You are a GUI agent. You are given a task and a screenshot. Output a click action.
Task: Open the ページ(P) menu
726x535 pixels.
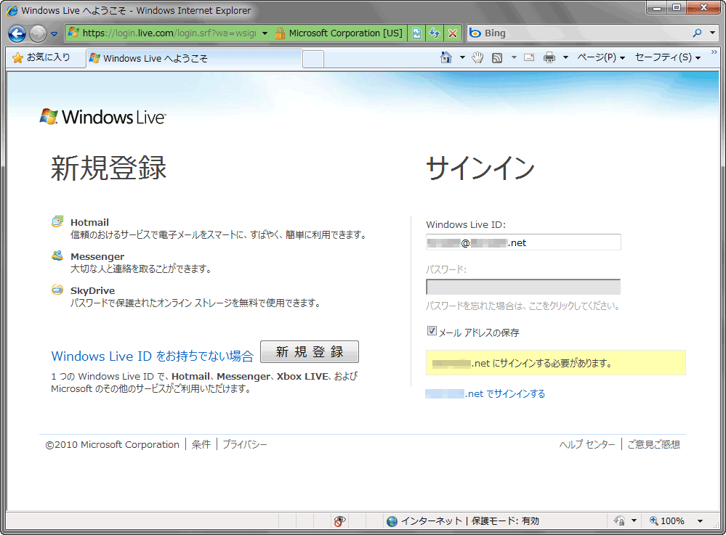pos(601,57)
